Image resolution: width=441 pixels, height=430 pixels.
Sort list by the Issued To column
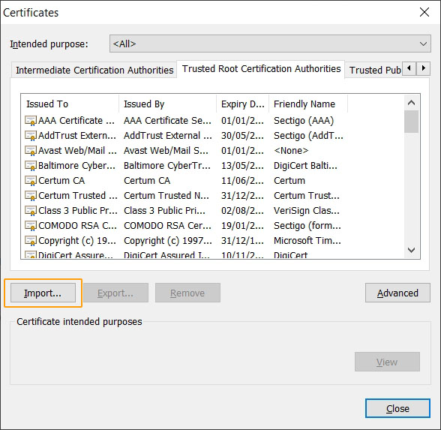click(70, 104)
